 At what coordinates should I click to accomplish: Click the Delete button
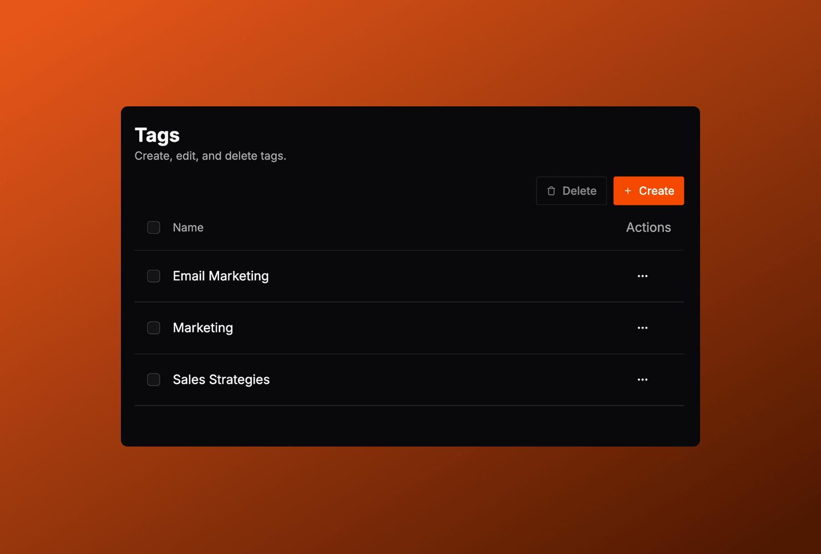(x=571, y=191)
